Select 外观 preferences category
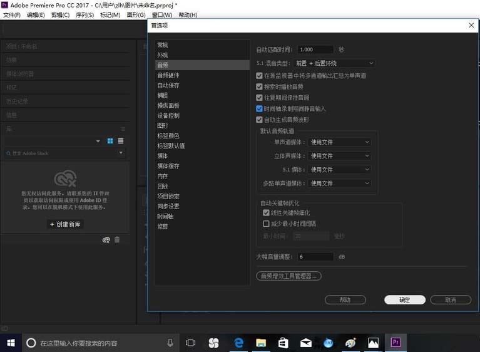This screenshot has width=480, height=352. tap(202, 55)
